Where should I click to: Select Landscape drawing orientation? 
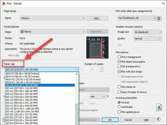(119, 107)
